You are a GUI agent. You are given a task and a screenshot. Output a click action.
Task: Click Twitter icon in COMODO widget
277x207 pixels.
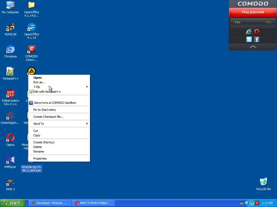pos(249,39)
